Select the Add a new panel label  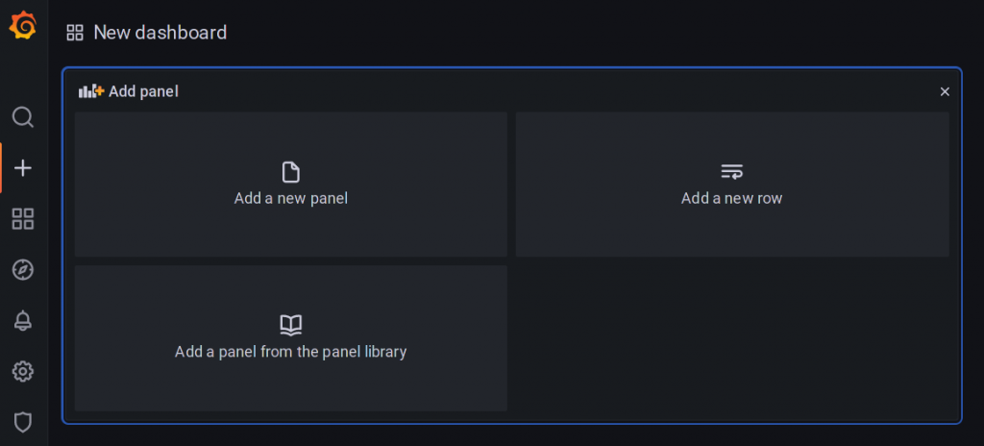(290, 199)
